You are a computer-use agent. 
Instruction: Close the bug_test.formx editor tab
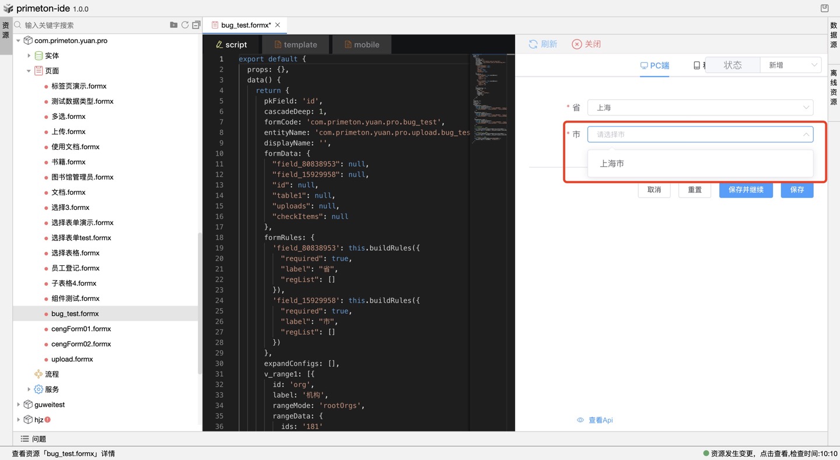click(x=278, y=25)
